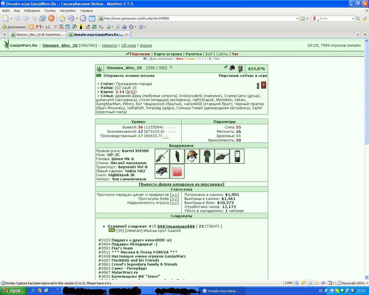The height and width of the screenshot is (295, 369).
Task: Click the Онлайн игра Ganja taskbar button
Action: point(222,291)
